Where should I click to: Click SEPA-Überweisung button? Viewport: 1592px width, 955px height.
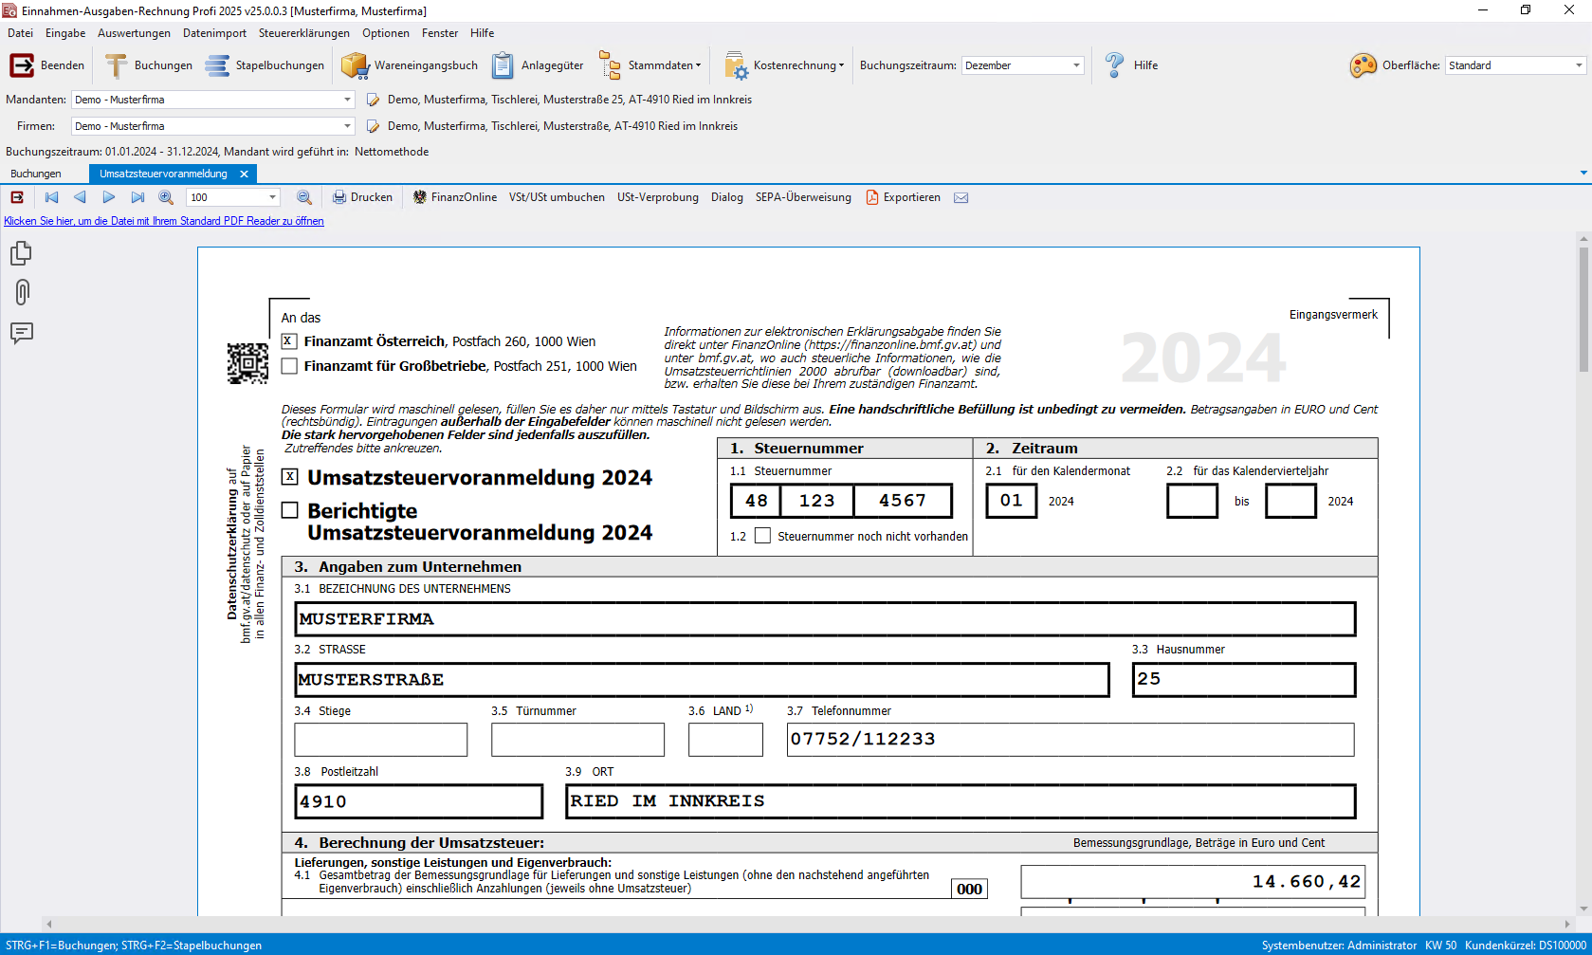[x=803, y=197]
